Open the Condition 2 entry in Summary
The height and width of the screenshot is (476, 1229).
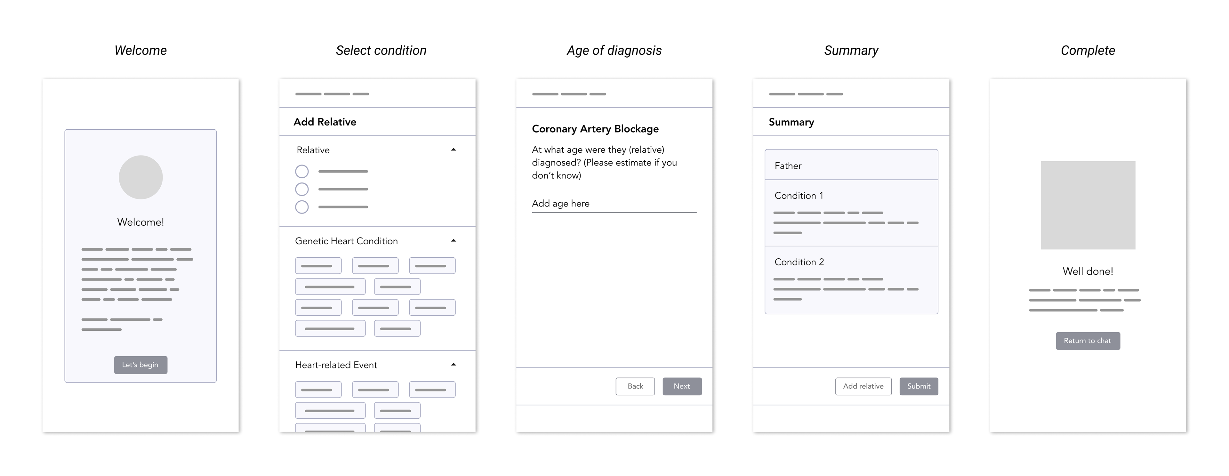tap(851, 280)
